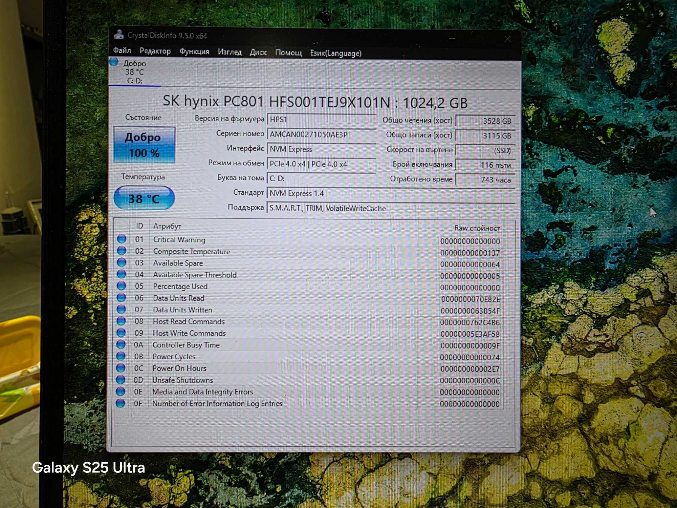This screenshot has width=677, height=508.
Task: Open the Файл menu
Action: click(122, 50)
